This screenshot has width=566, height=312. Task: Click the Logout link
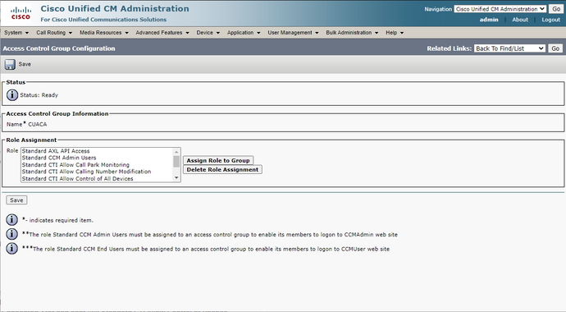point(551,20)
